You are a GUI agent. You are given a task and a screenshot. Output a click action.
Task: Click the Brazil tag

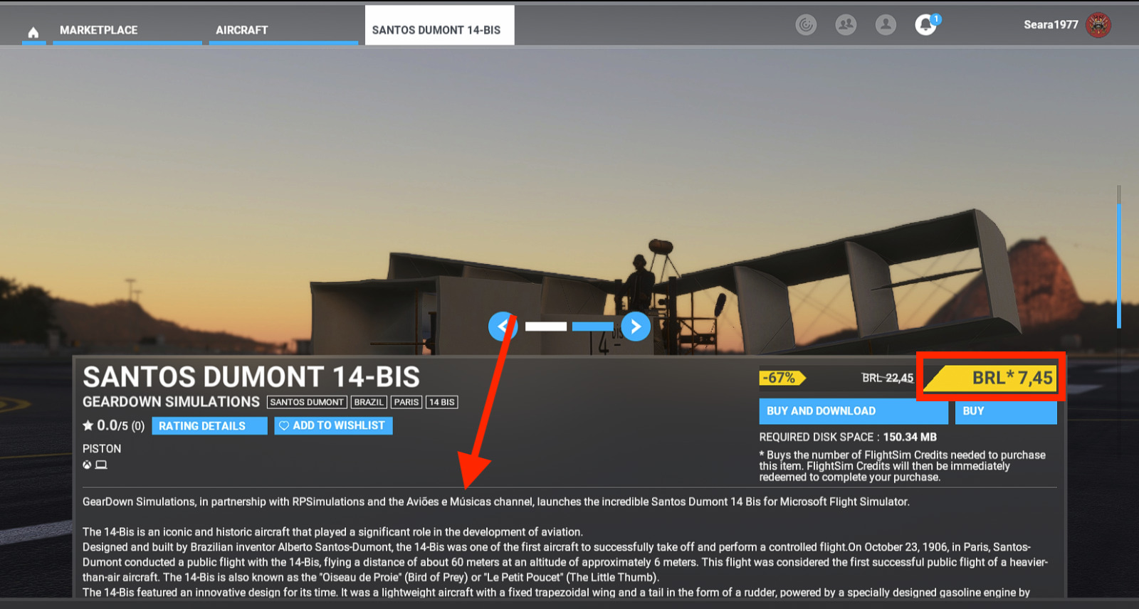369,402
